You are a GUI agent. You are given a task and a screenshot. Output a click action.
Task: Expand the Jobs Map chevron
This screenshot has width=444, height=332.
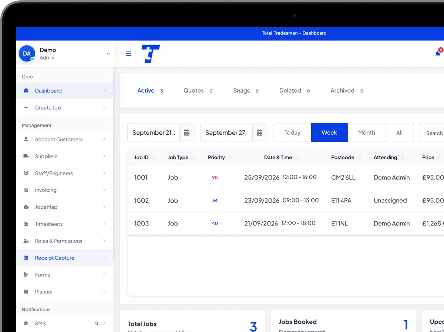coord(104,207)
